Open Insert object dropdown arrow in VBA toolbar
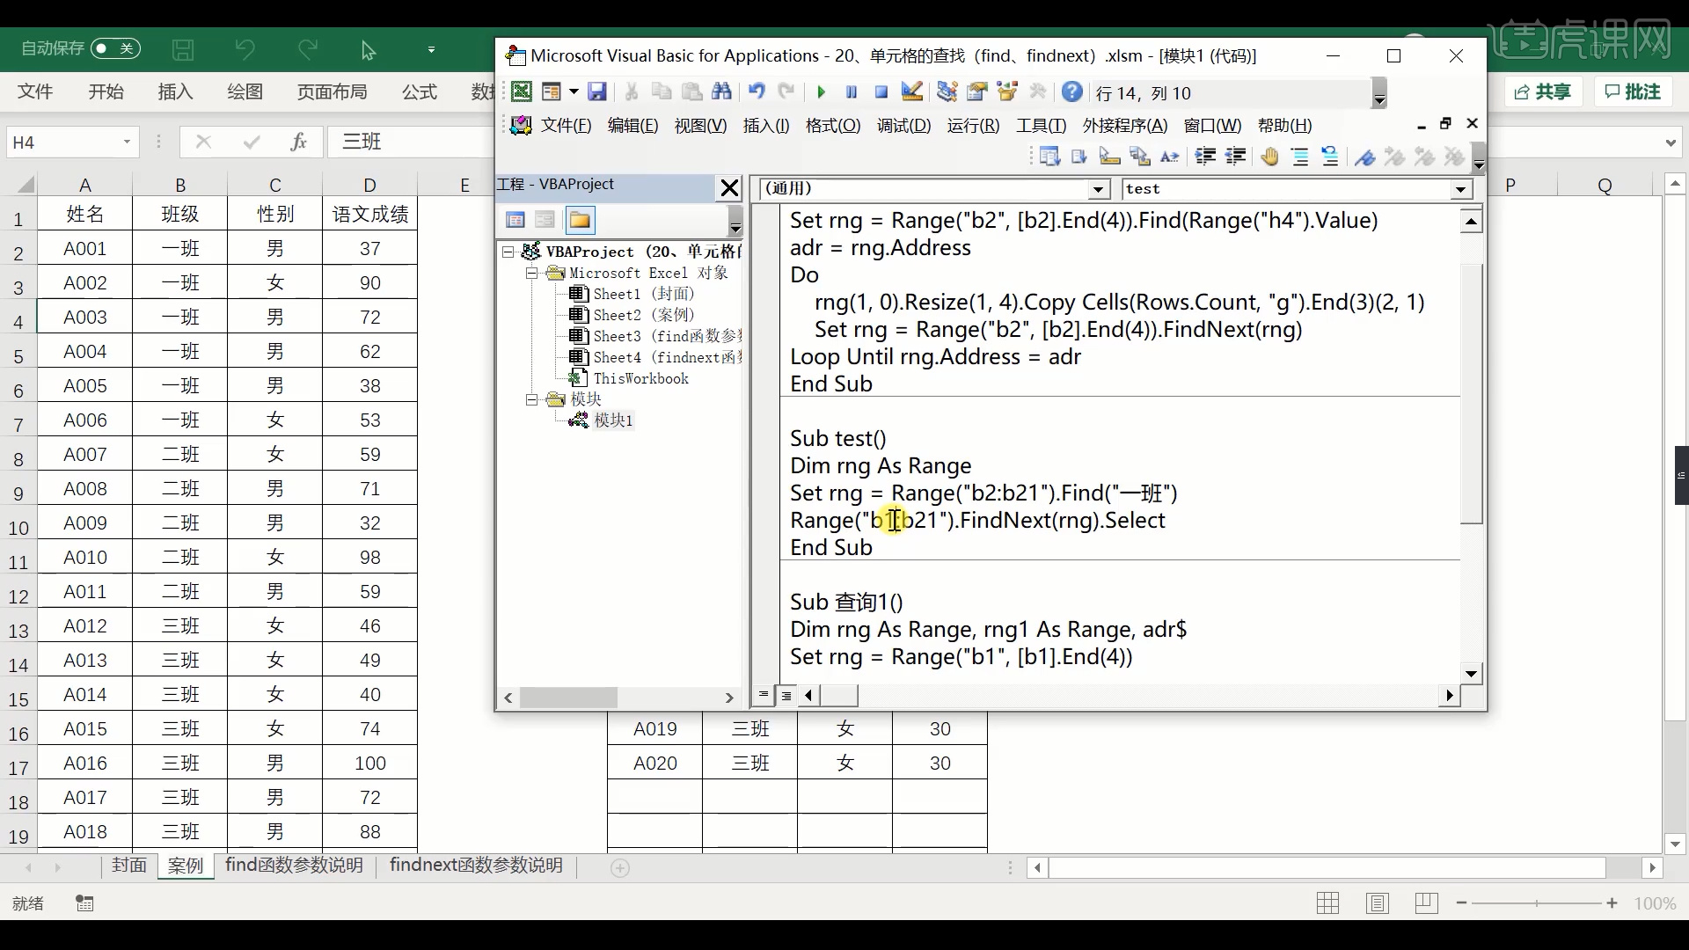This screenshot has width=1689, height=950. [x=574, y=91]
